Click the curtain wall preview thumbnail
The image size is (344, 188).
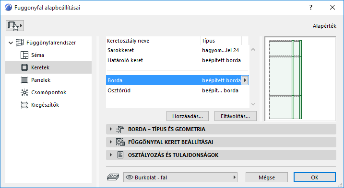coord(300,79)
